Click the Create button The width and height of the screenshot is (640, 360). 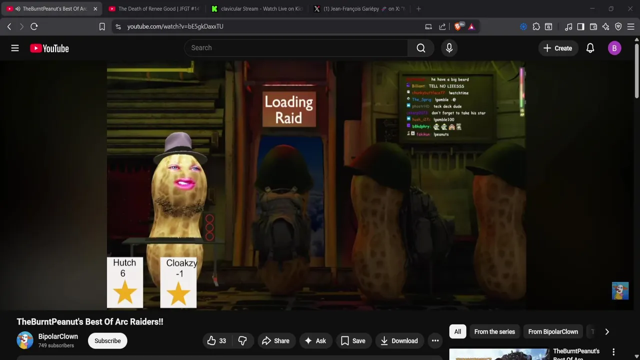coord(557,48)
